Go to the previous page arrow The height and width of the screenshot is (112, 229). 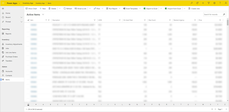point(215,109)
